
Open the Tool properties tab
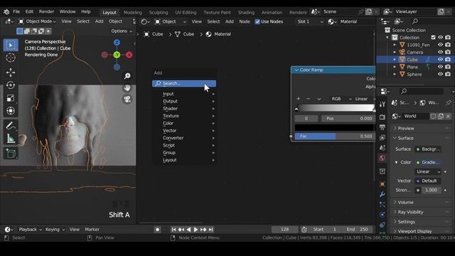coord(382,105)
